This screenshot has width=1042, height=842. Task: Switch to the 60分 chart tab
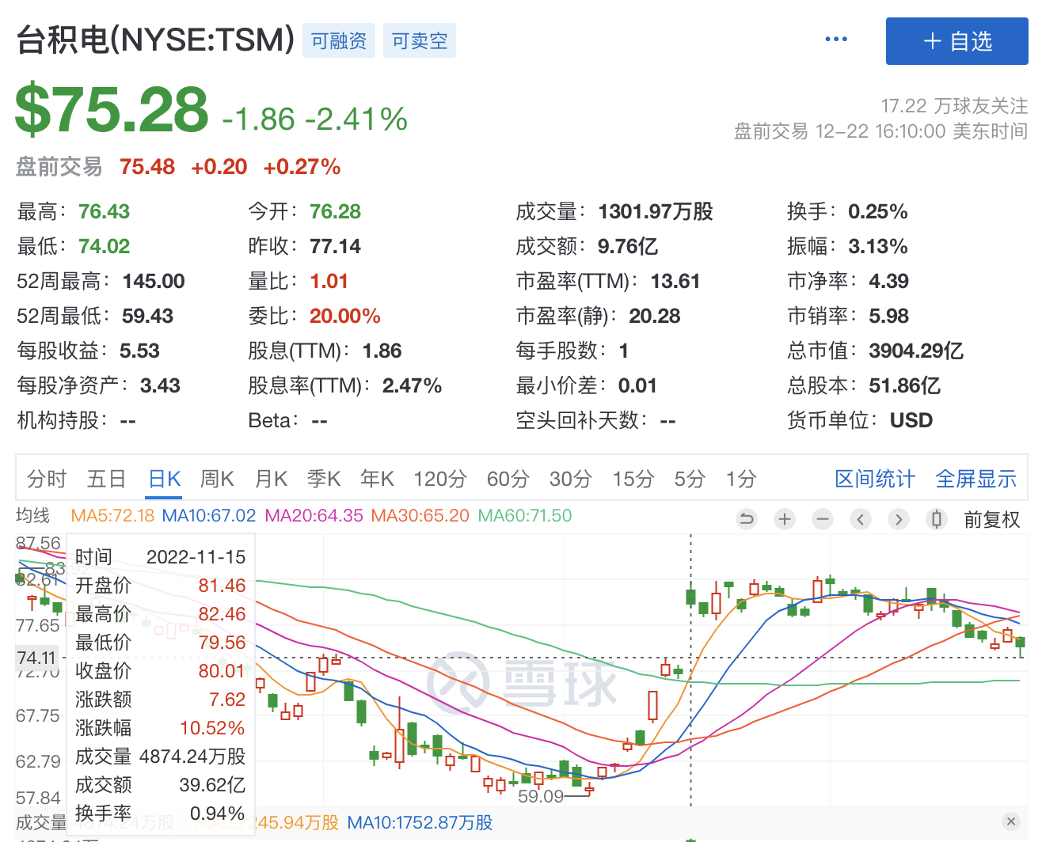pyautogui.click(x=508, y=479)
